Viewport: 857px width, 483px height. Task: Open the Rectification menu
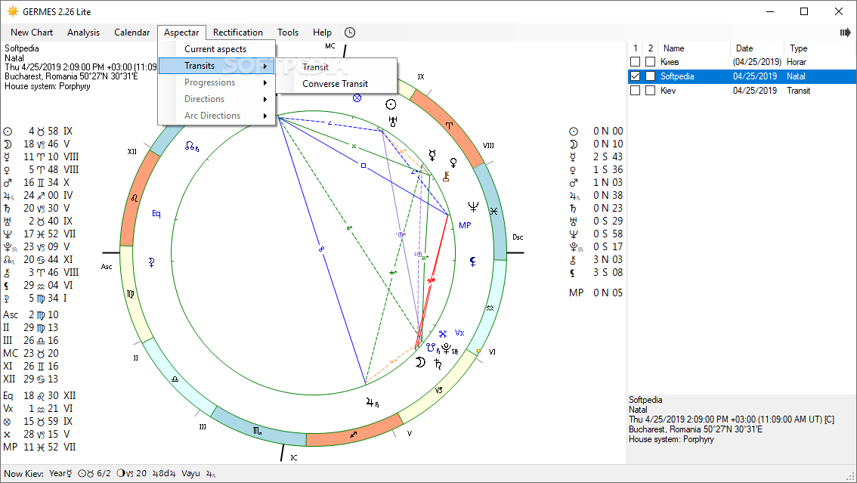click(x=238, y=33)
